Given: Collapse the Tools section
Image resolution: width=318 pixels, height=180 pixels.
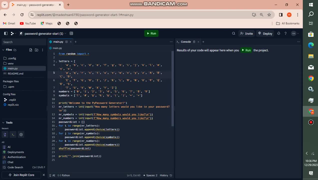Looking at the screenshot, I should click(3, 122).
